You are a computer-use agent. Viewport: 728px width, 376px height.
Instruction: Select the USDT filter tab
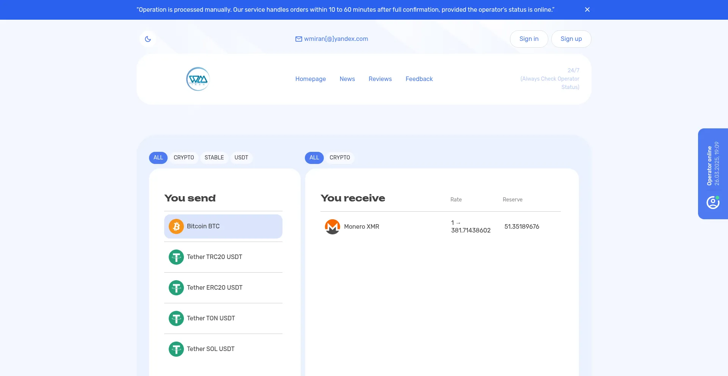(x=241, y=158)
